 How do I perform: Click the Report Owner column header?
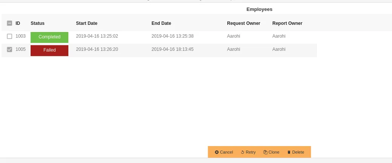point(287,23)
